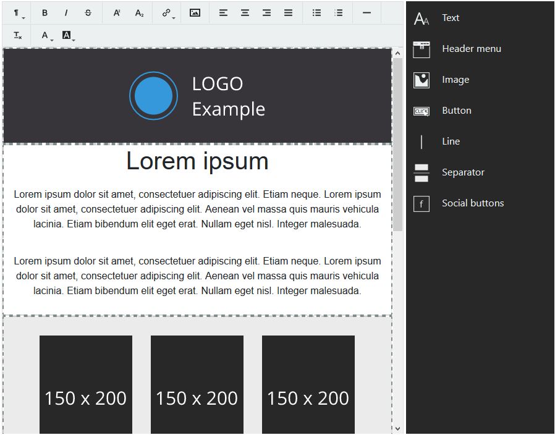Click the scrollbar down arrow
The image size is (555, 435).
pos(397,428)
